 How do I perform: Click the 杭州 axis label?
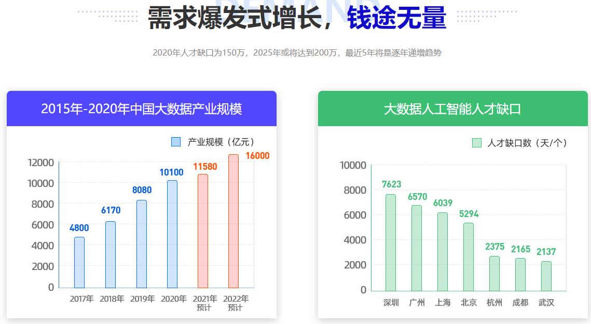pyautogui.click(x=493, y=302)
